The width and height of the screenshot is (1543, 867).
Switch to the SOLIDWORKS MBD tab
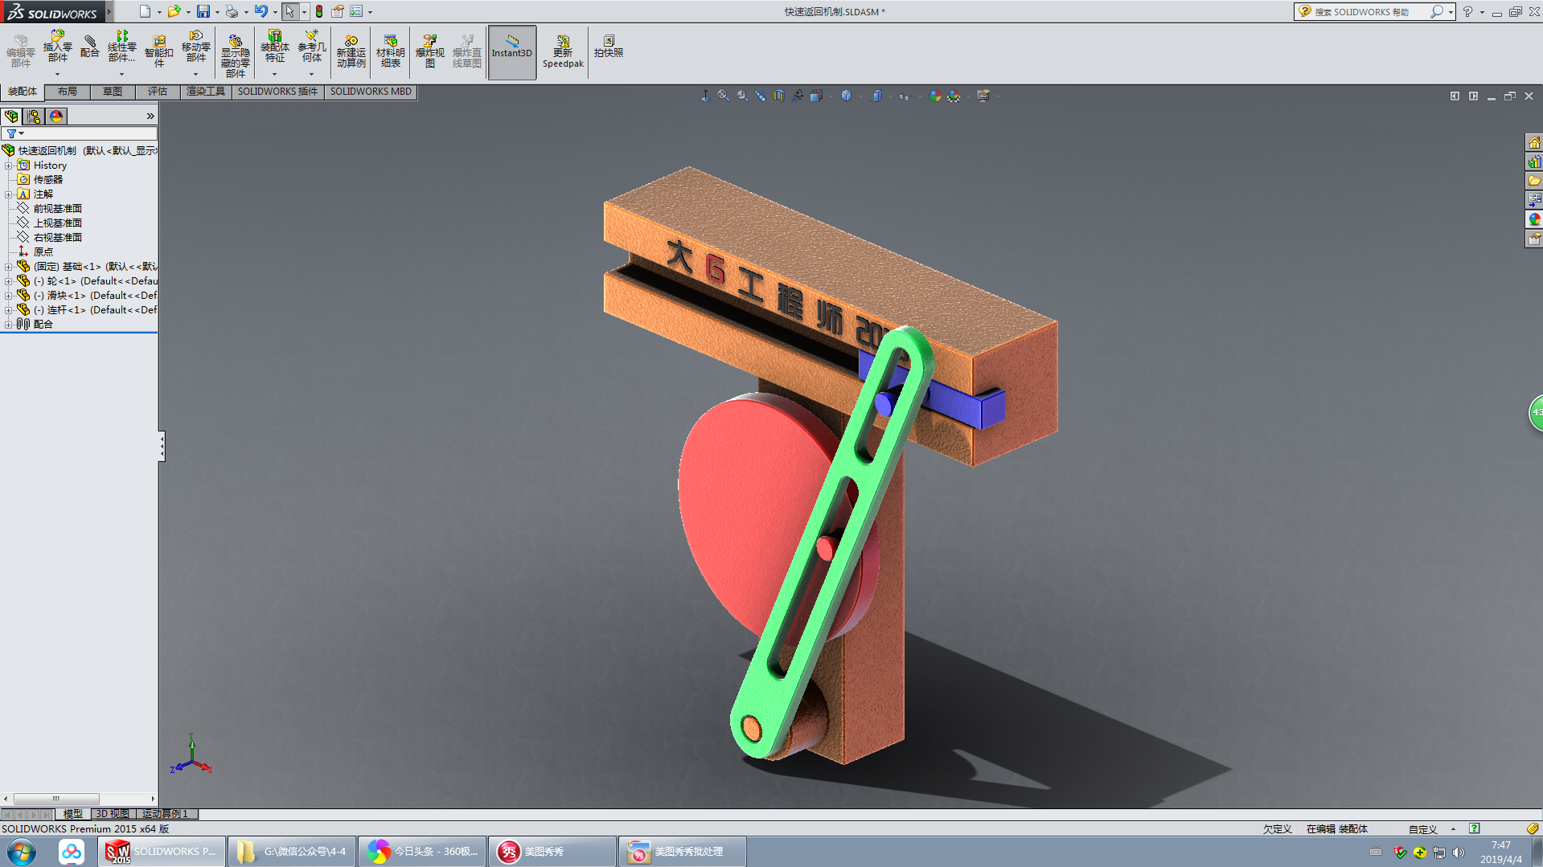(x=371, y=92)
